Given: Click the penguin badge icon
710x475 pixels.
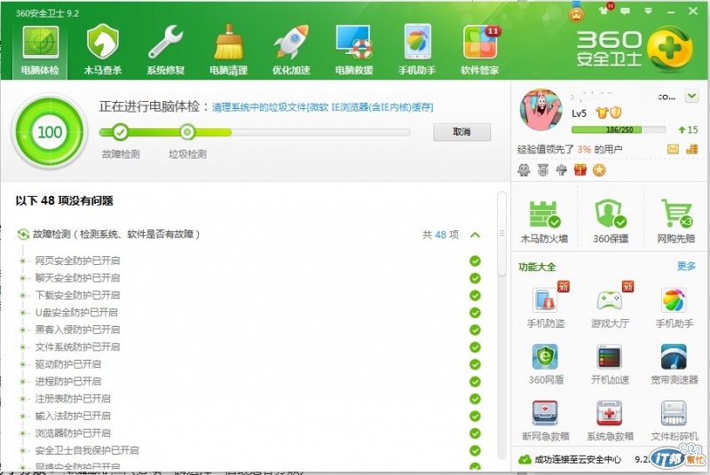Looking at the screenshot, I should tap(524, 170).
